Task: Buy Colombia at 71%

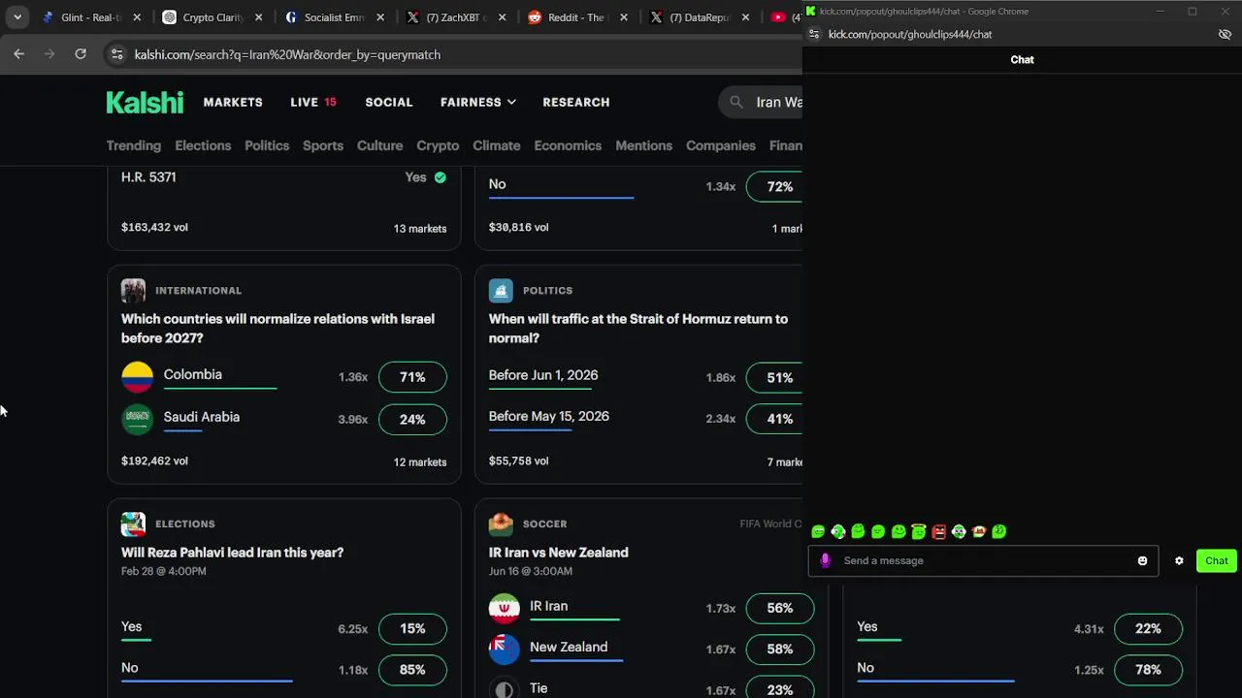Action: click(x=412, y=377)
